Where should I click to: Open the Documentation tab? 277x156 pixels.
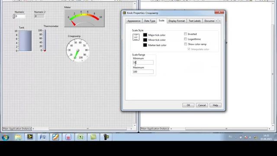(209, 21)
